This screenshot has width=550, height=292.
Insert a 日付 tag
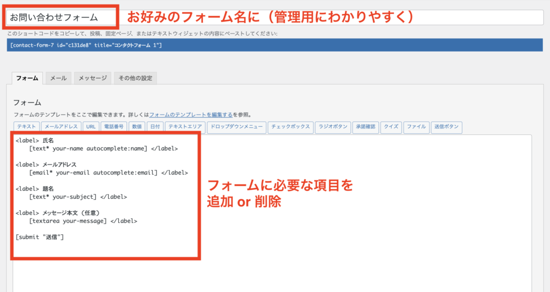coord(155,127)
